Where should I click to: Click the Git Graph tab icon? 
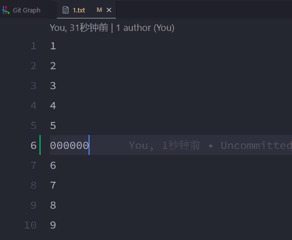coord(5,10)
